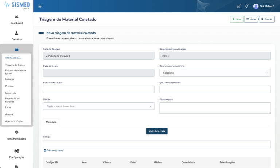Open Contatos person icon in sidebar

pyautogui.click(x=16, y=33)
